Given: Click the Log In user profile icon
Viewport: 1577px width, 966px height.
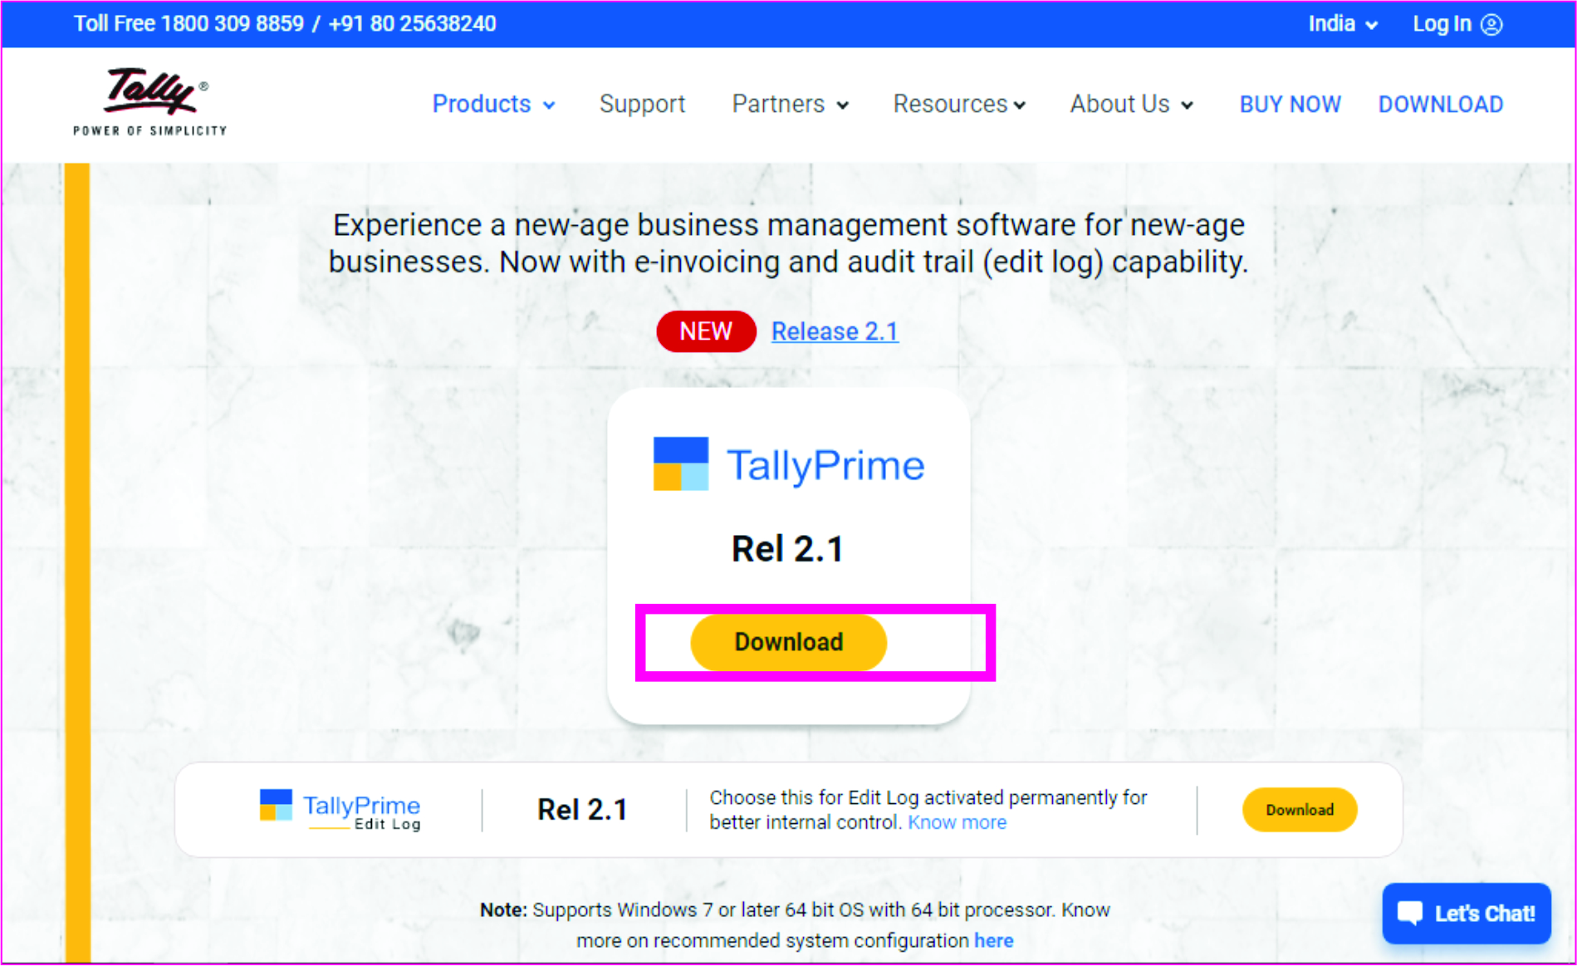Looking at the screenshot, I should (x=1491, y=24).
